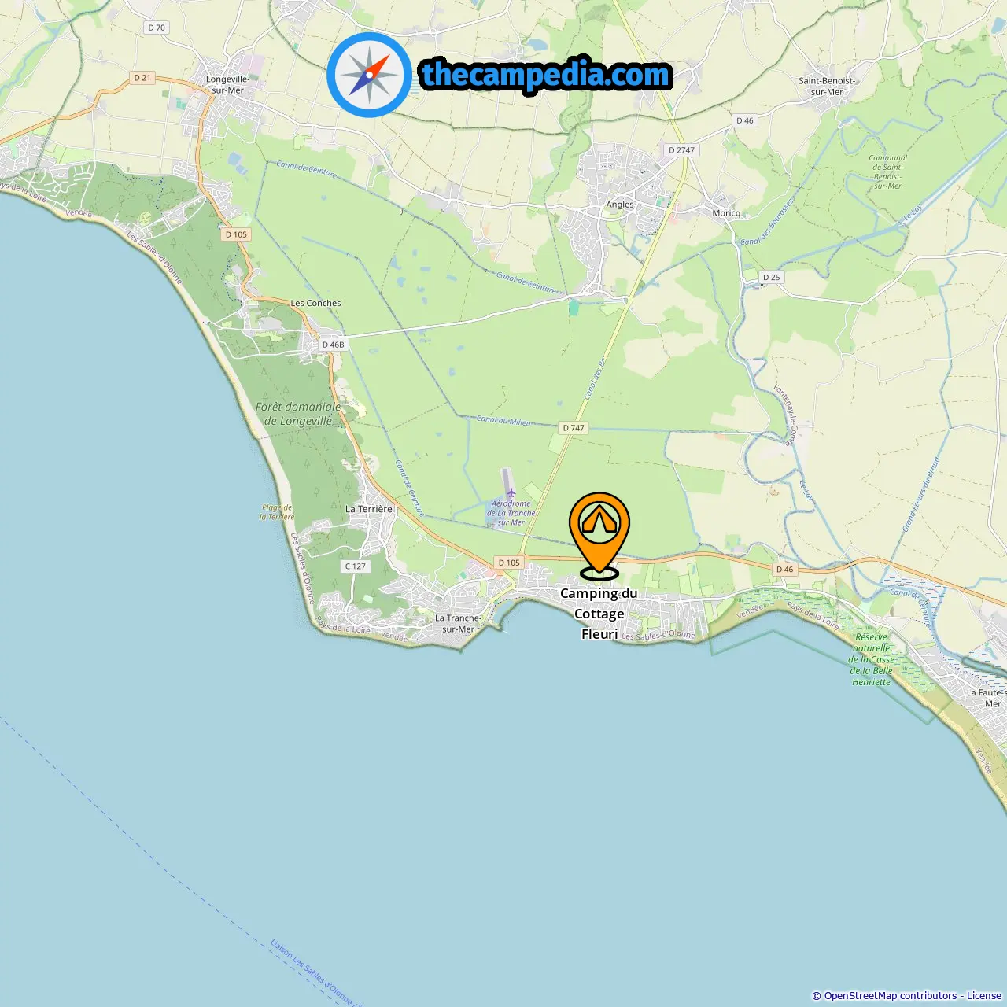The image size is (1007, 1007).
Task: Click the Forêt domaniale de Longeville label
Action: (298, 414)
